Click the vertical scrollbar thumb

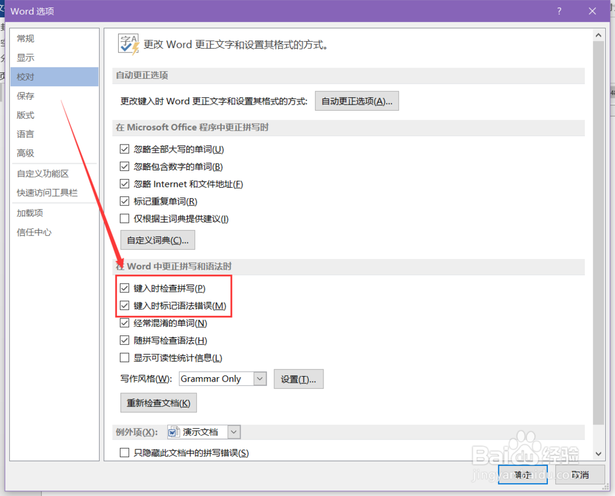click(598, 233)
